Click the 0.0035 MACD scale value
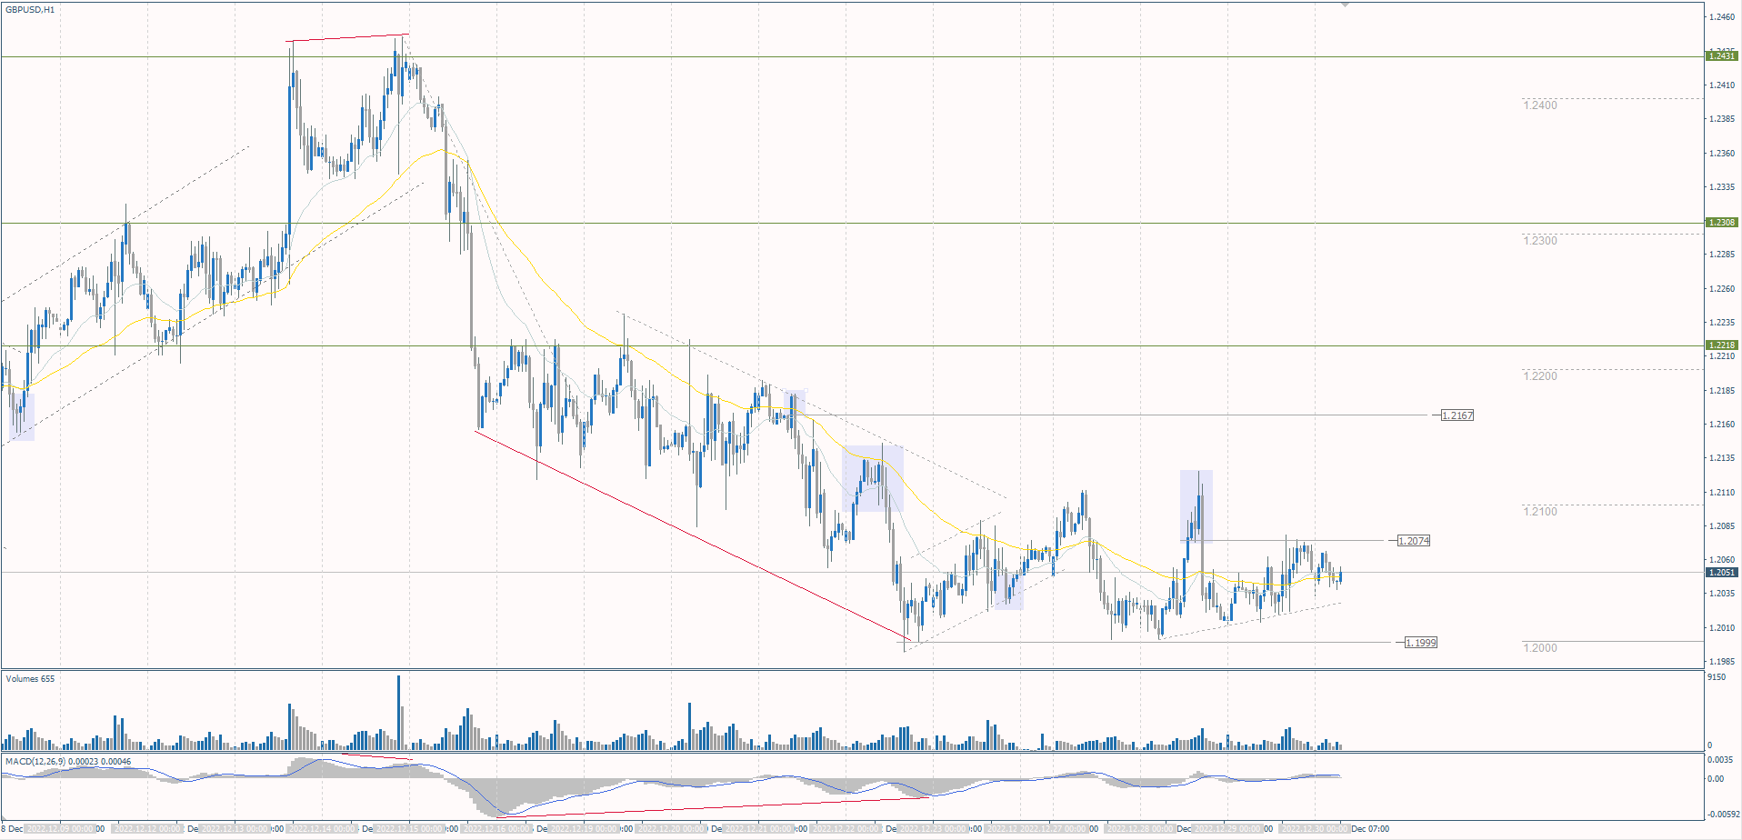Image resolution: width=1742 pixels, height=840 pixels. click(x=1720, y=759)
